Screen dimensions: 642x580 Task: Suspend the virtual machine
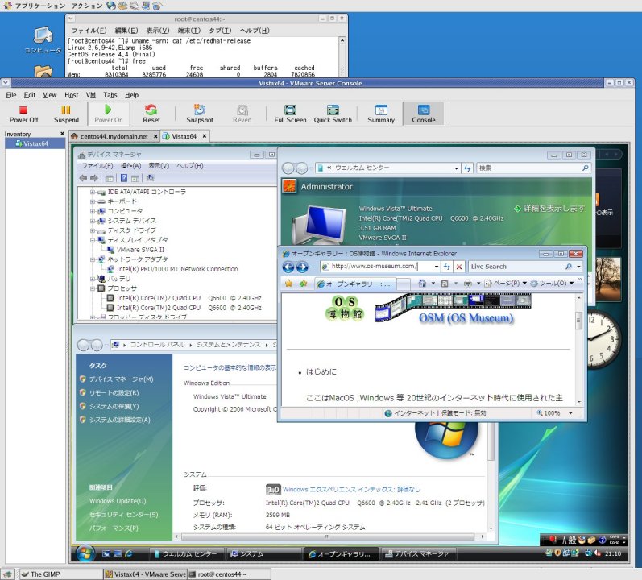click(x=66, y=114)
